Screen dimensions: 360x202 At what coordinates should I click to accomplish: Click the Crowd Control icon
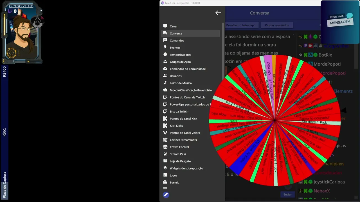pos(165,147)
